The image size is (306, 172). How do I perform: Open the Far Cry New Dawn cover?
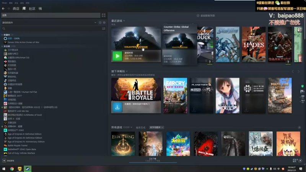pos(175,96)
